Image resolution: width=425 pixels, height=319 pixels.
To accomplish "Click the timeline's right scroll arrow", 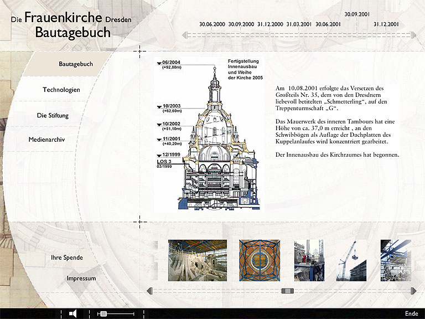I will coord(414,35).
